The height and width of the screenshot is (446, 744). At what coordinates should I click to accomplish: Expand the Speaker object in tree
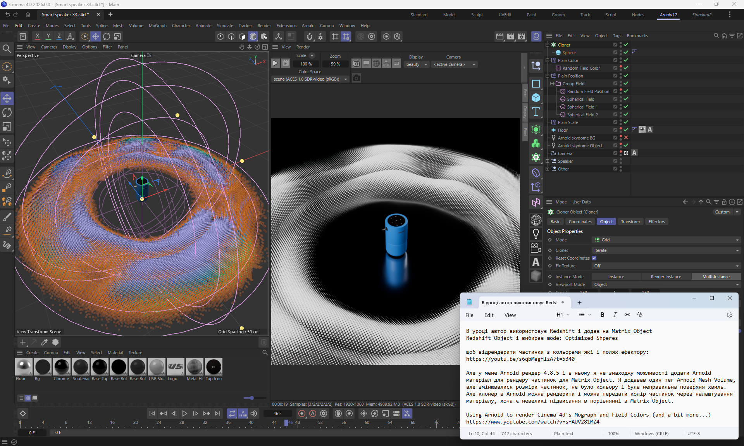coord(547,161)
